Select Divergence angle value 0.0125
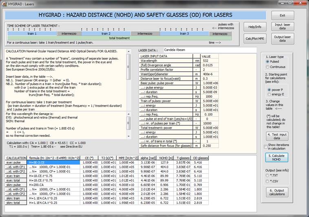This screenshot has height=217, width=309. coord(210,65)
